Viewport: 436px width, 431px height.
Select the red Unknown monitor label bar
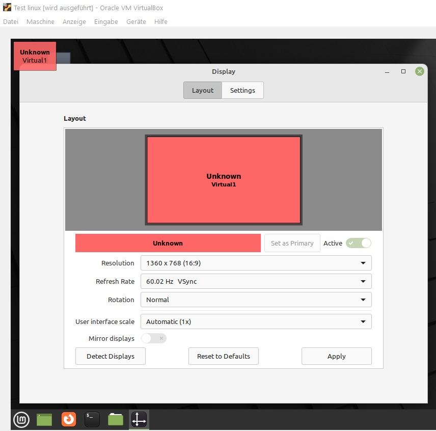(168, 243)
